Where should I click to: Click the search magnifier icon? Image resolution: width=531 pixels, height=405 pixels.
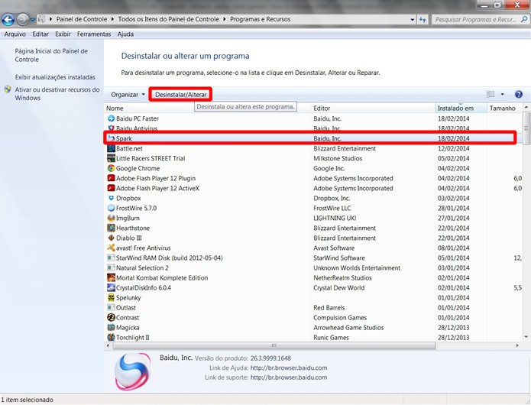point(524,19)
